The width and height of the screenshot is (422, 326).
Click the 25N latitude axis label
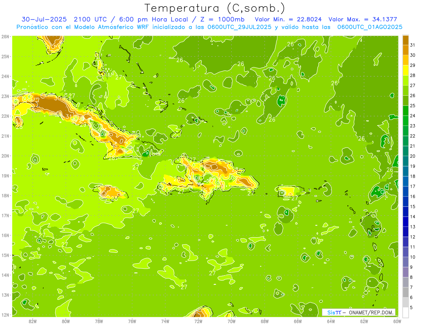[5, 56]
